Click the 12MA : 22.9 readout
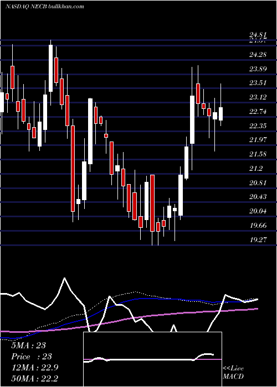The width and height of the screenshot is (277, 387). (34, 368)
